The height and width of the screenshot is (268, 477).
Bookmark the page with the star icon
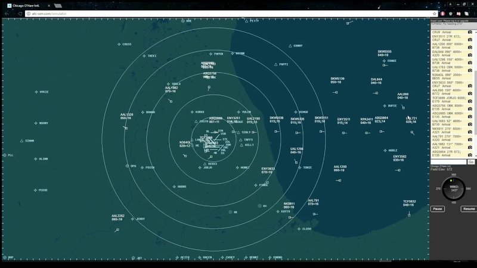(x=435, y=14)
